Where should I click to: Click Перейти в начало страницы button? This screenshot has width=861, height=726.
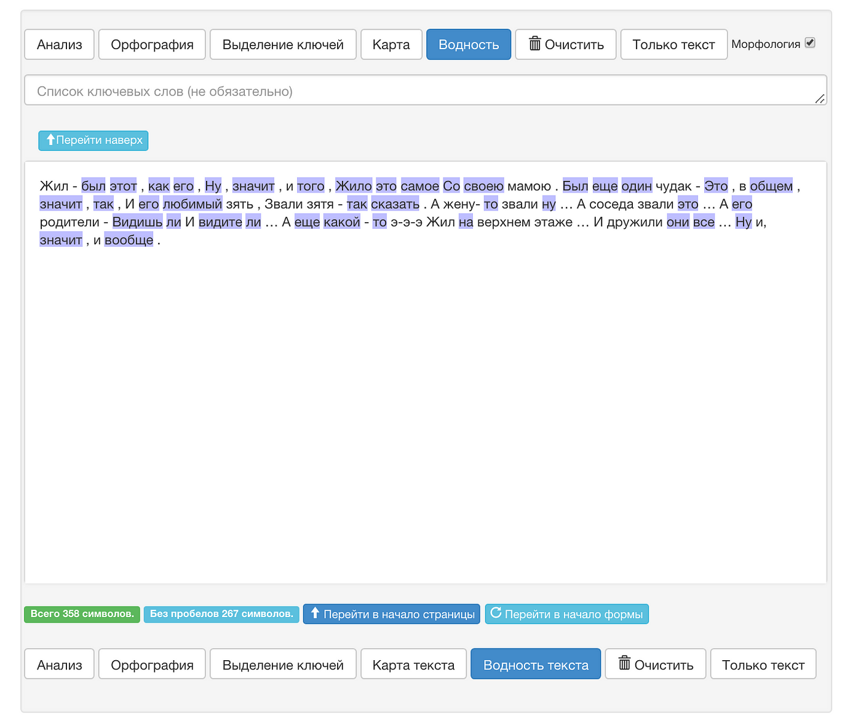[392, 614]
